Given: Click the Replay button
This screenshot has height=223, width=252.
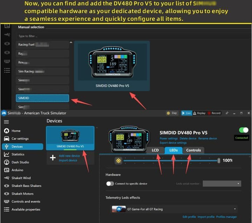Looking at the screenshot, I should click(199, 113).
